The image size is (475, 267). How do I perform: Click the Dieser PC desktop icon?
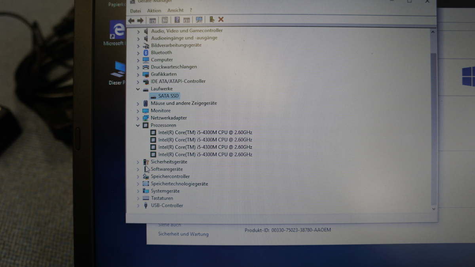pyautogui.click(x=118, y=70)
